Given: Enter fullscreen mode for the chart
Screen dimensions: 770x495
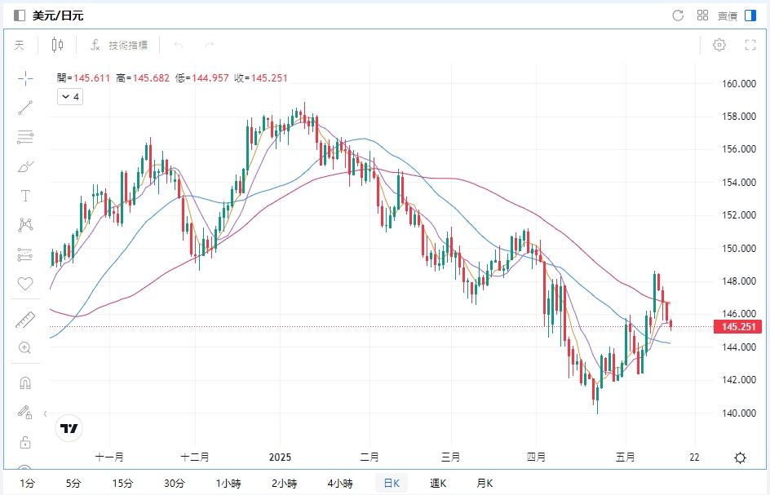Looking at the screenshot, I should pos(750,45).
